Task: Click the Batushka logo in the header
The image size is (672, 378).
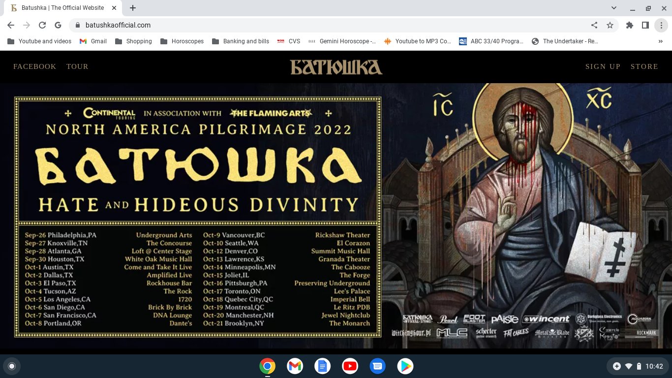Action: click(x=336, y=67)
